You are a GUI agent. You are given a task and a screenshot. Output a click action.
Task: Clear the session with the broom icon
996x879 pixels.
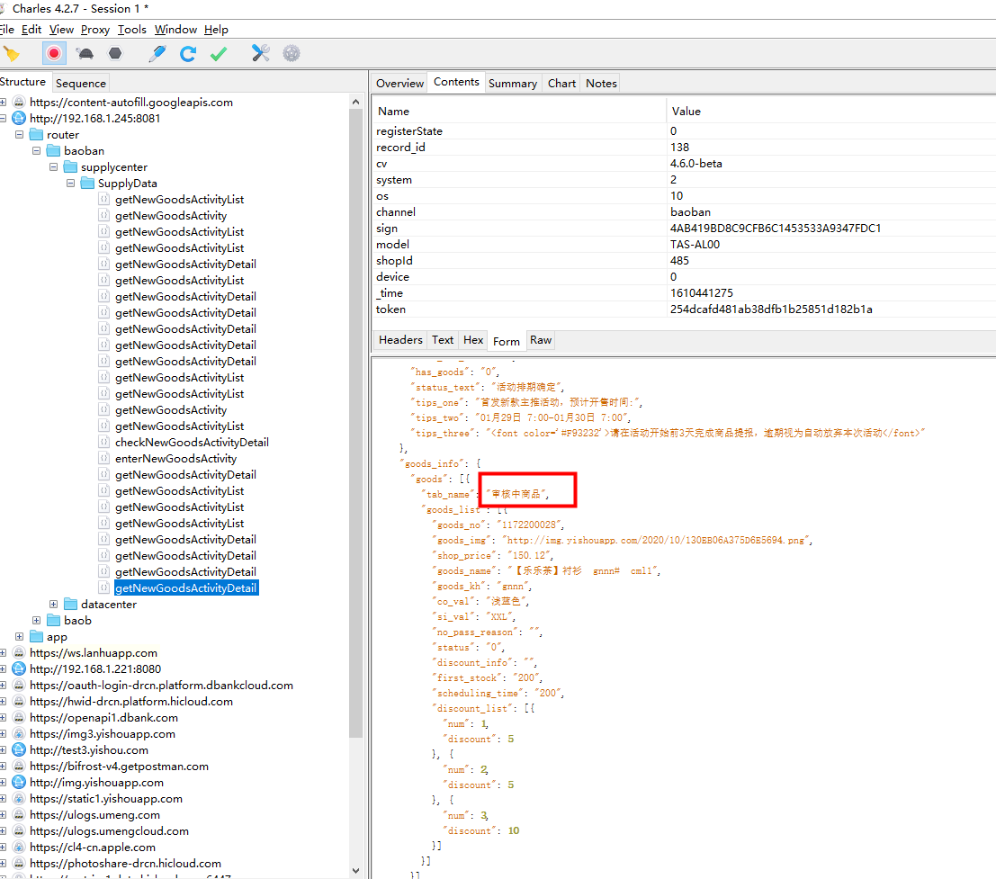pyautogui.click(x=12, y=54)
